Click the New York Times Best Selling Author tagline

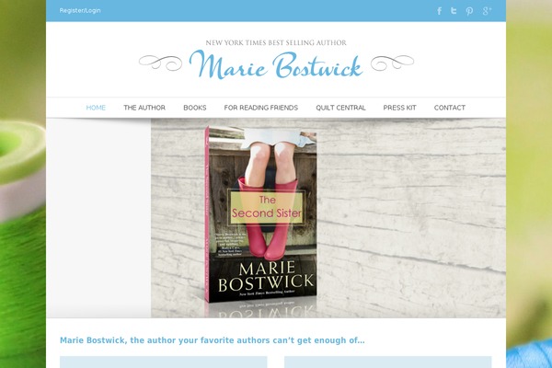pos(276,43)
